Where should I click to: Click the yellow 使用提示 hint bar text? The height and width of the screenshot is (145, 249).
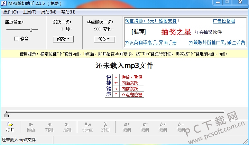pos(123,54)
